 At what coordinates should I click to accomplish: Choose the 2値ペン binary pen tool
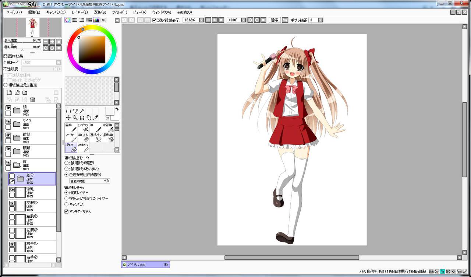coord(83,147)
